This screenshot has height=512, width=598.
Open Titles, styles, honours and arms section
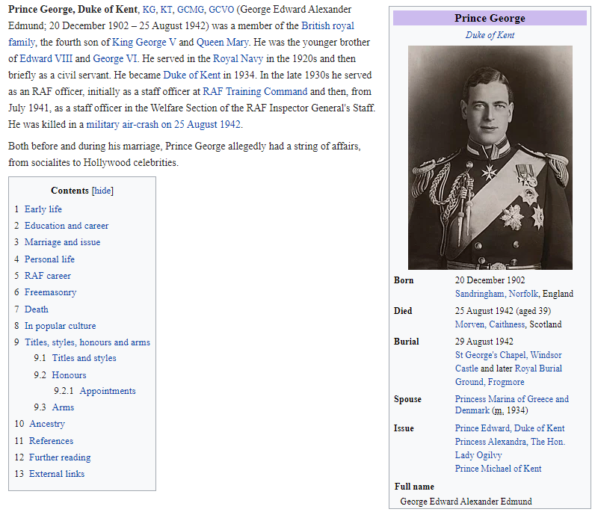tap(87, 342)
